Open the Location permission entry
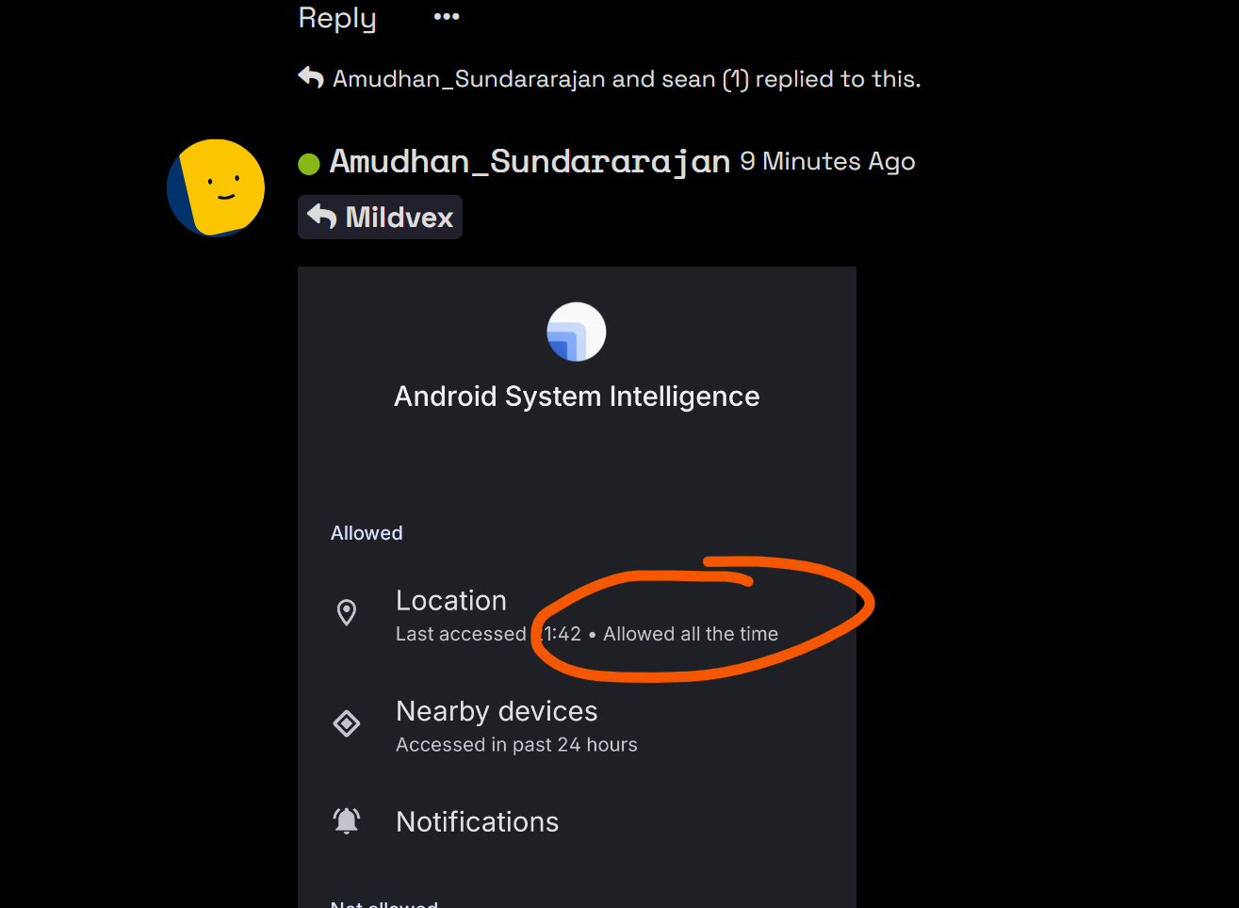This screenshot has width=1239, height=908. coord(577,615)
